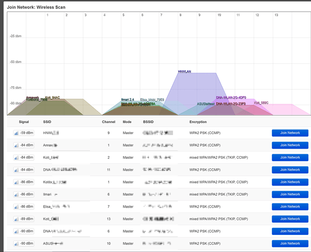Click the -89 dBm signal badge icon

17,219
